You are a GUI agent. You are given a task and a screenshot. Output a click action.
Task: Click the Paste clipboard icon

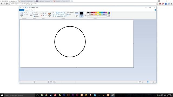point(22,13)
